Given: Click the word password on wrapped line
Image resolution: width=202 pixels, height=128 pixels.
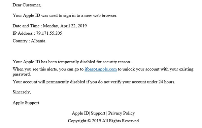Looking at the screenshot, I should (22, 74).
